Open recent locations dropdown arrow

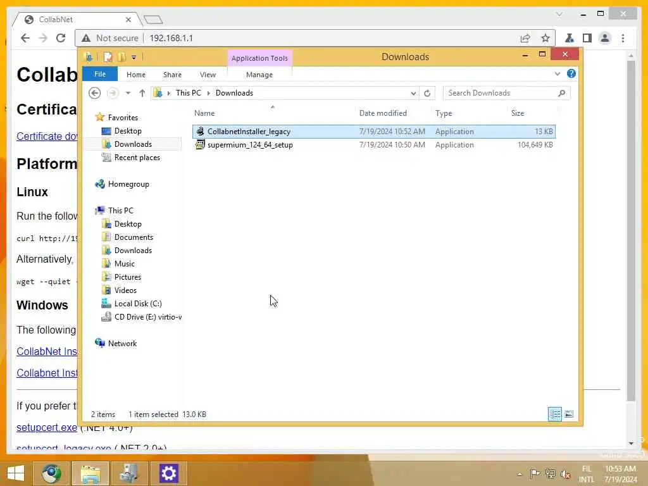coord(128,93)
